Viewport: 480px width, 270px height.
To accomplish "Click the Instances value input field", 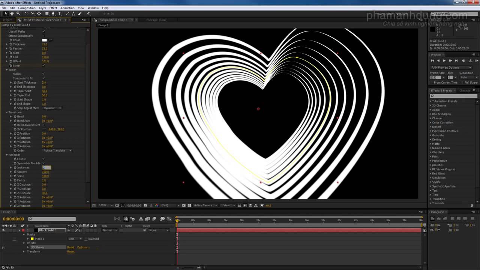I will (46, 168).
